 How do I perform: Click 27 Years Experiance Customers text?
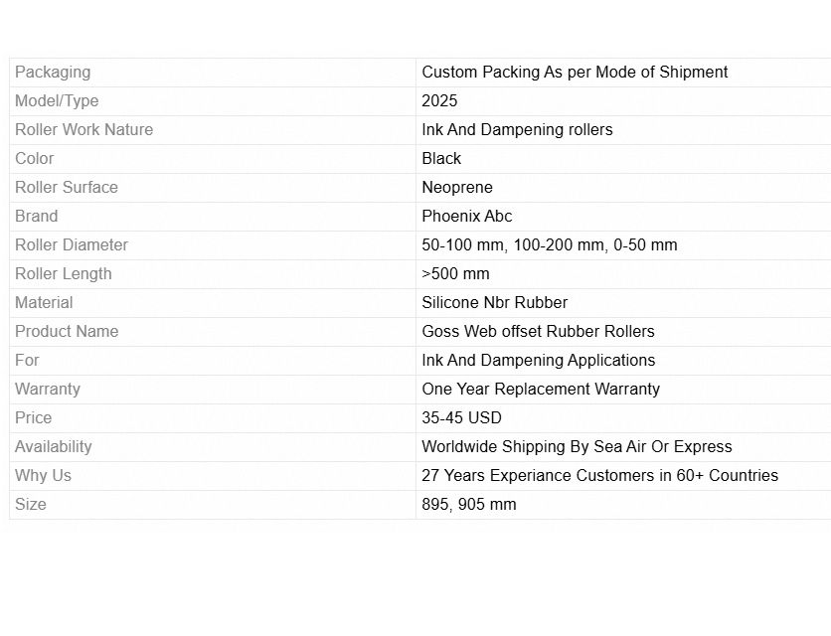pyautogui.click(x=599, y=475)
